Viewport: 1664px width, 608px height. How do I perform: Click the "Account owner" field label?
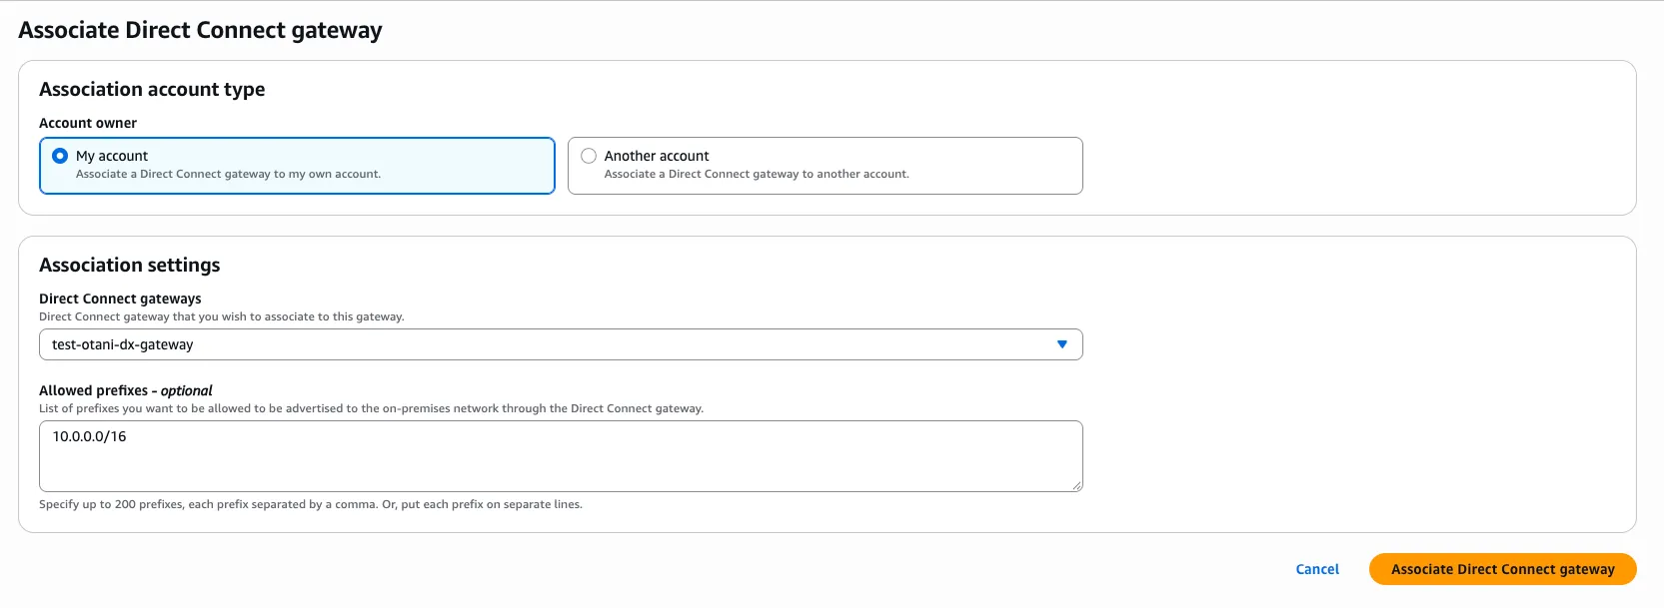point(88,123)
